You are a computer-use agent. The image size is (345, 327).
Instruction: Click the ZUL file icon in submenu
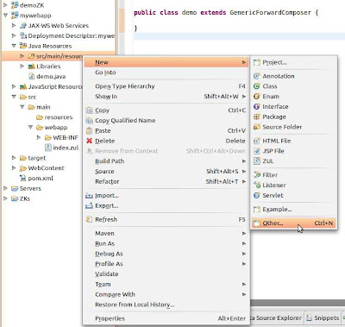pos(257,161)
